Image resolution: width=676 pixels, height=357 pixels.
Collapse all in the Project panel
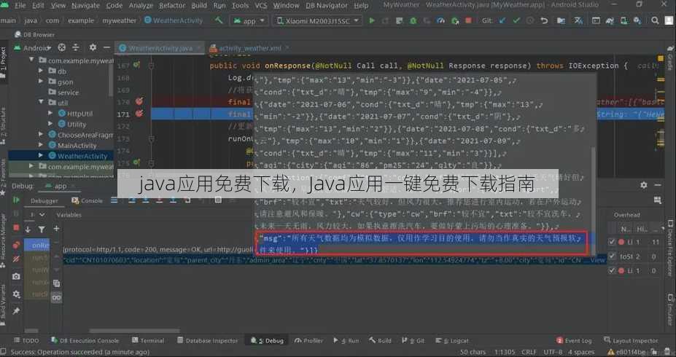tap(76, 47)
